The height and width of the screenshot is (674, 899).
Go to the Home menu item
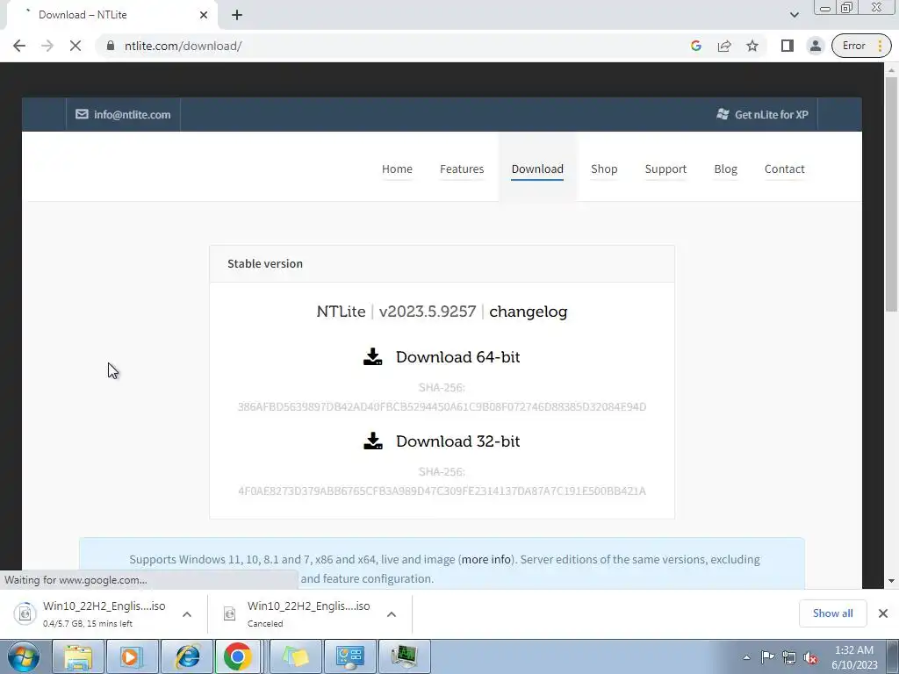(x=397, y=169)
